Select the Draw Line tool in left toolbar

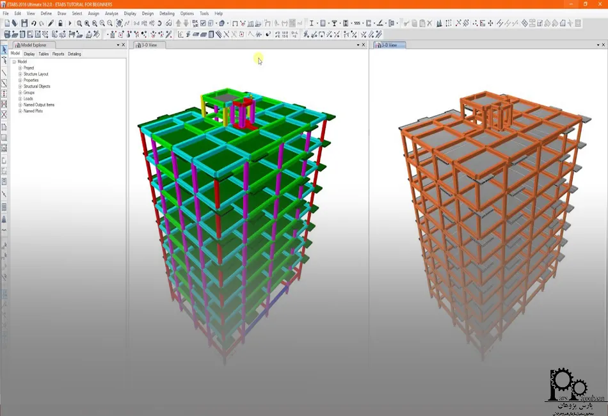[x=4, y=72]
